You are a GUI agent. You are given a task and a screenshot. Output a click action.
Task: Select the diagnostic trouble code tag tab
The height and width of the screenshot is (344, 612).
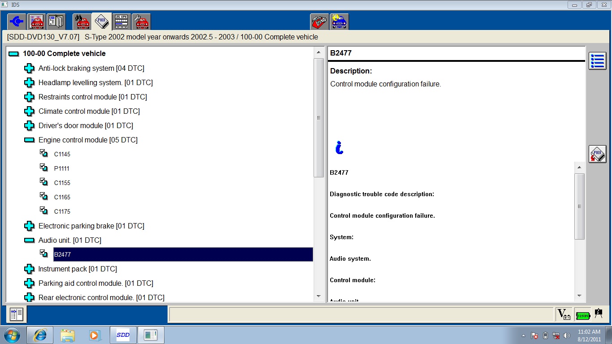(102, 21)
